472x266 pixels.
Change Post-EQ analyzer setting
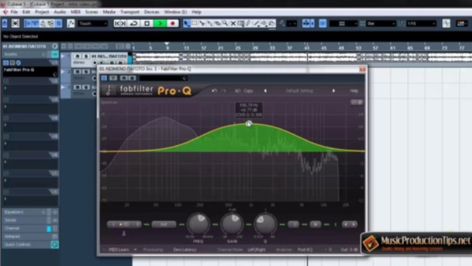pos(305,250)
